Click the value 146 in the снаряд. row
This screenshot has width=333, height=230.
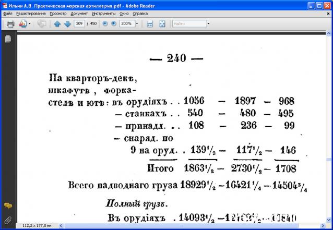(x=288, y=150)
